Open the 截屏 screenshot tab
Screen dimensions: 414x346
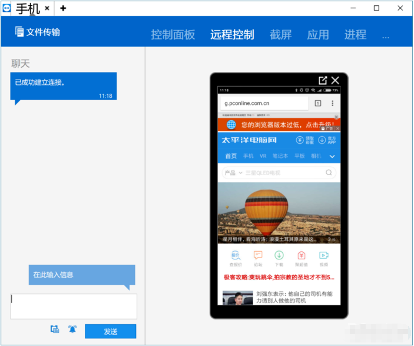[x=281, y=35]
